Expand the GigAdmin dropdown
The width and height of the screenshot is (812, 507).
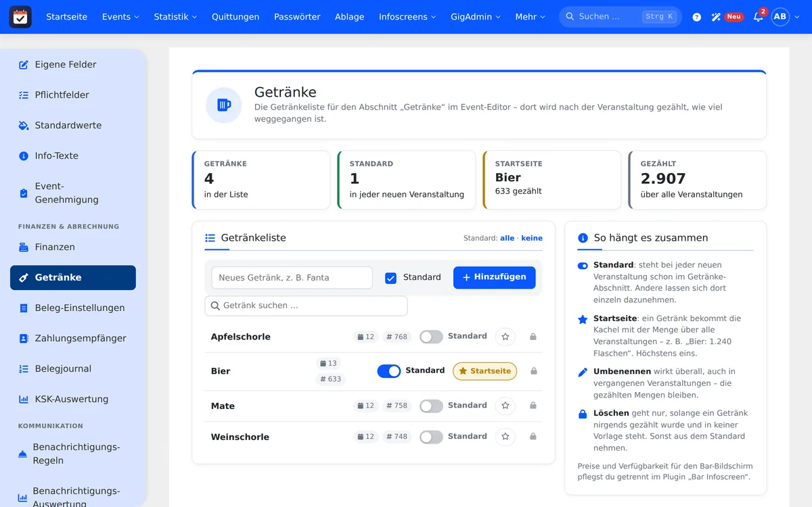(x=476, y=17)
